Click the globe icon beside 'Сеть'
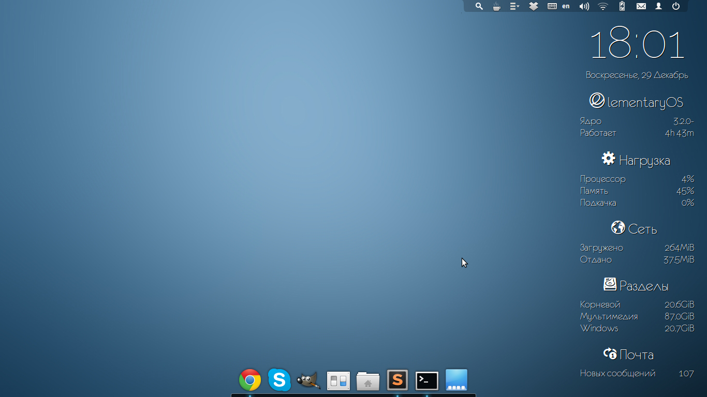 tap(618, 227)
